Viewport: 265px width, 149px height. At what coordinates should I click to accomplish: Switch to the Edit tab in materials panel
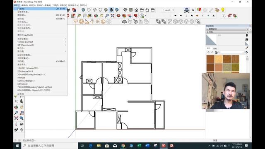point(215,48)
